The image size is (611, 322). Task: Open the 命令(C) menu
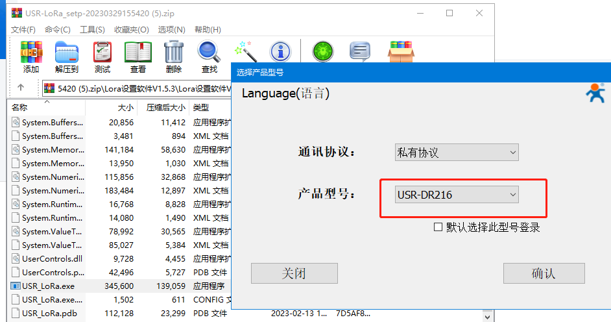pos(57,30)
